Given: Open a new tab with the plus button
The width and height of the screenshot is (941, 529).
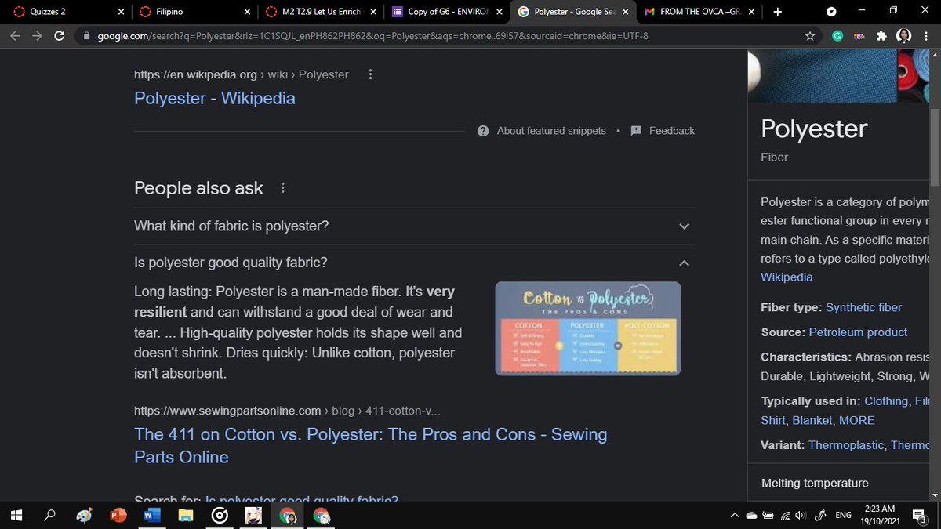Looking at the screenshot, I should tap(777, 12).
